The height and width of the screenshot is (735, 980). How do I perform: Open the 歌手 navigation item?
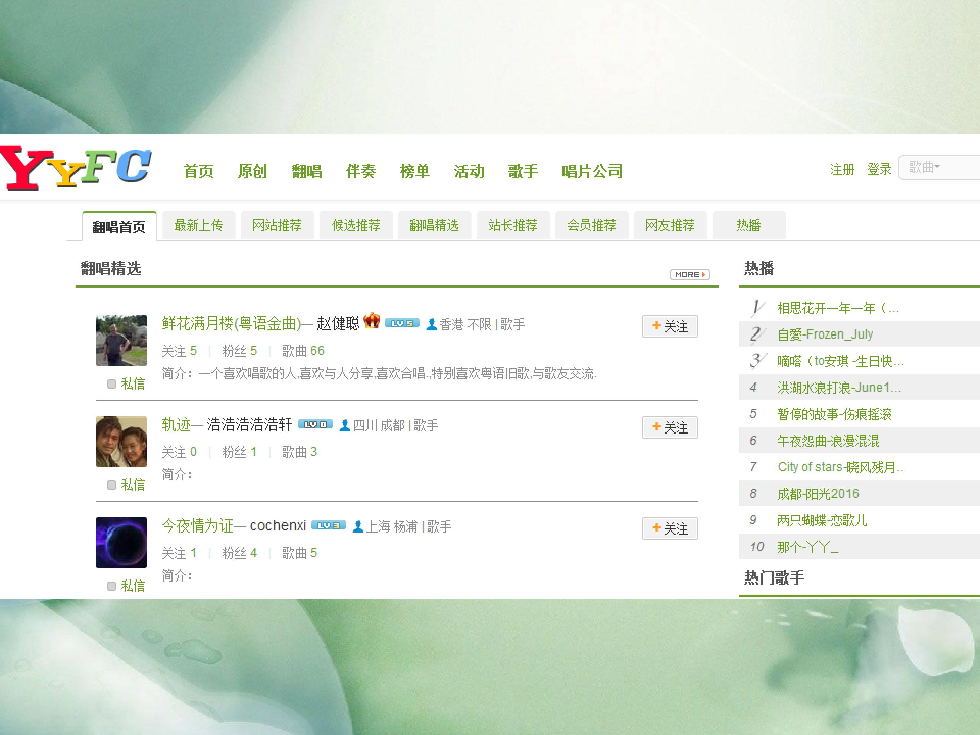523,171
